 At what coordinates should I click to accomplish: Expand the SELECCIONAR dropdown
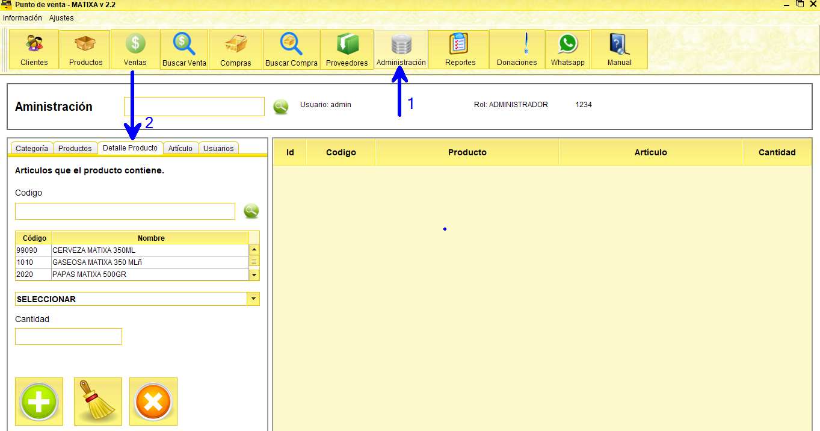click(253, 299)
